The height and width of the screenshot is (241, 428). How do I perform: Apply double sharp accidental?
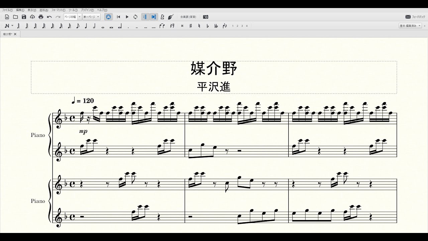click(x=182, y=26)
